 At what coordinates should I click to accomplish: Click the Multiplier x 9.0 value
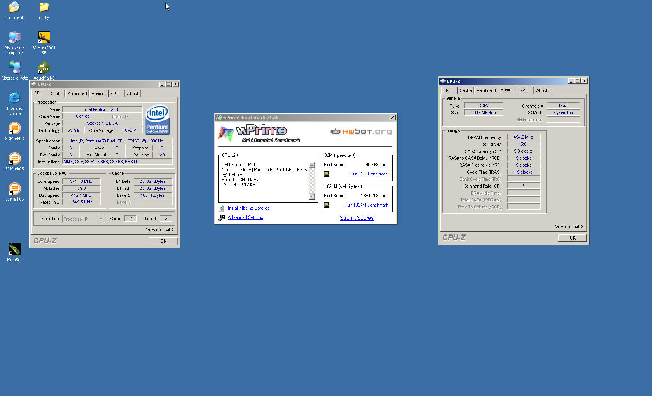point(81,189)
